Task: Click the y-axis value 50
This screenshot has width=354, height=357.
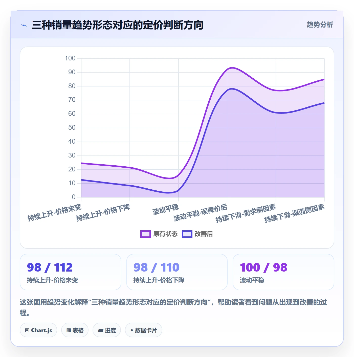Action: click(72, 128)
